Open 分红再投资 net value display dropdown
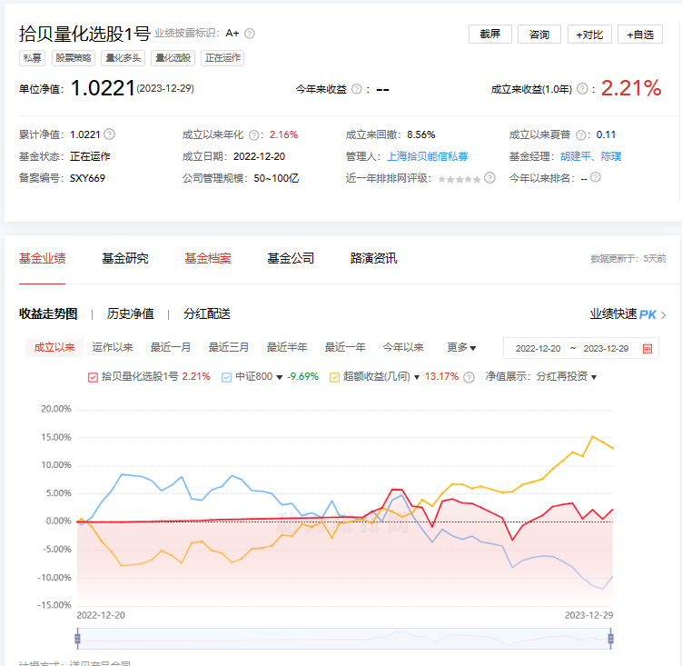 566,376
